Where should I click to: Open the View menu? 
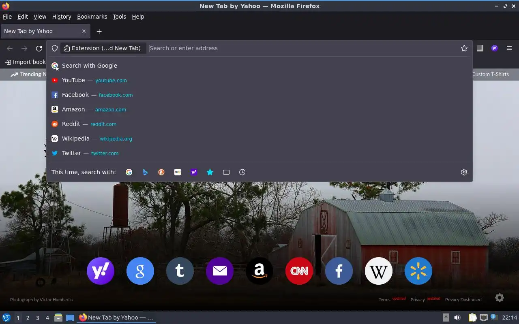[40, 17]
